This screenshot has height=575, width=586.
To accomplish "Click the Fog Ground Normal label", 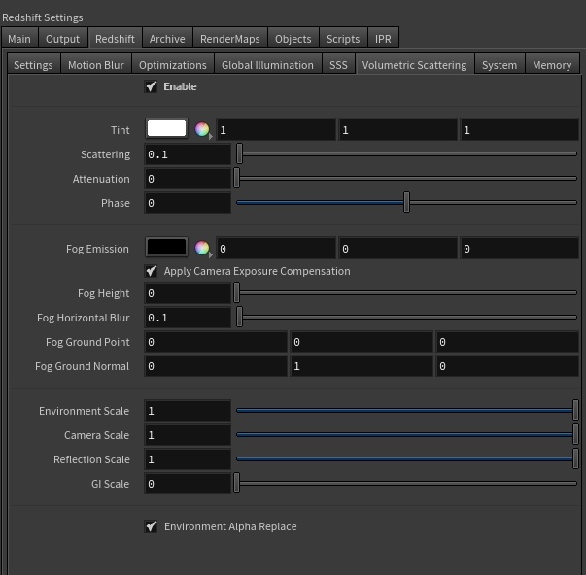I will [x=83, y=366].
